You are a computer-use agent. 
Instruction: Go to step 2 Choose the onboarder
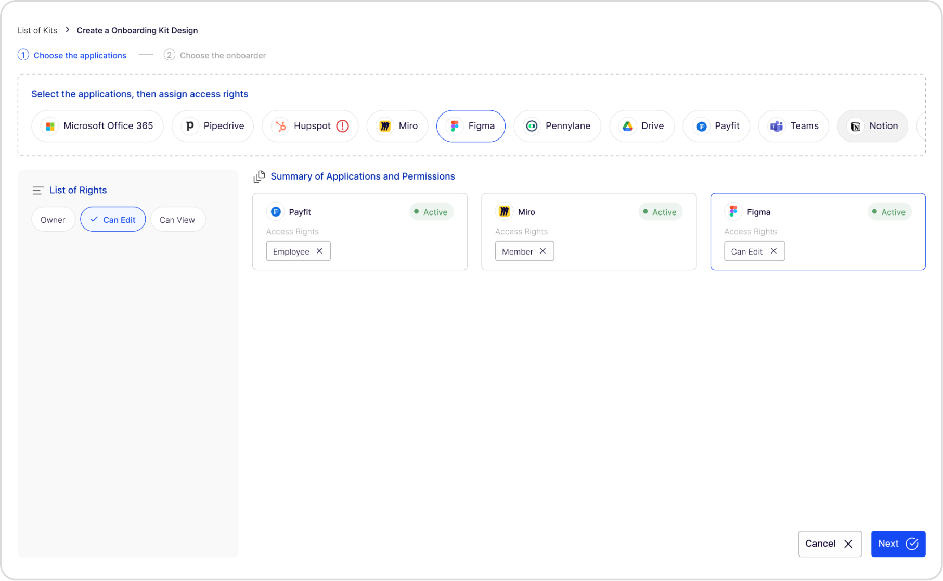point(215,55)
